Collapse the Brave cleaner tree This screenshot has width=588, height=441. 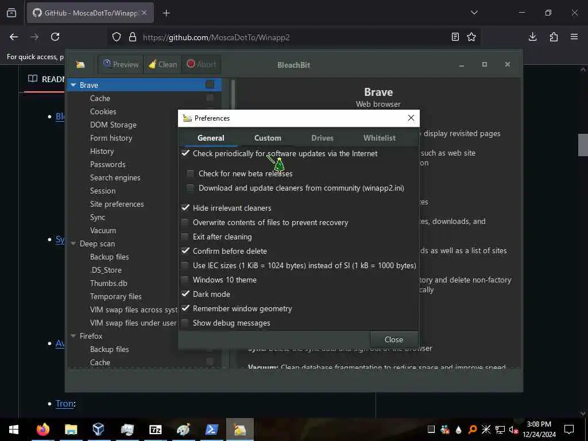point(73,85)
